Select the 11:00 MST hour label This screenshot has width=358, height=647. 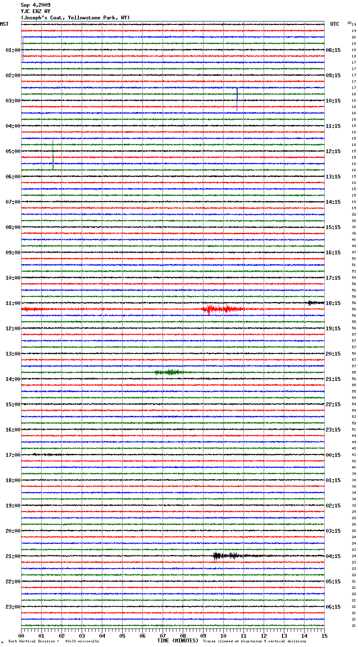click(13, 303)
